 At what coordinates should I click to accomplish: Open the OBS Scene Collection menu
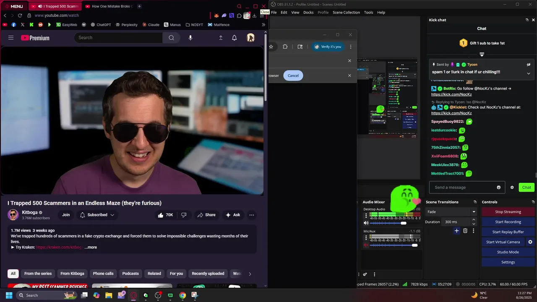tap(346, 13)
